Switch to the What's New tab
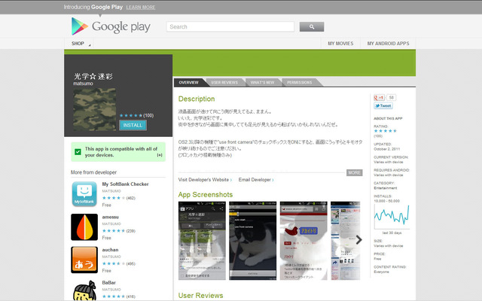This screenshot has width=482, height=301. (x=262, y=83)
